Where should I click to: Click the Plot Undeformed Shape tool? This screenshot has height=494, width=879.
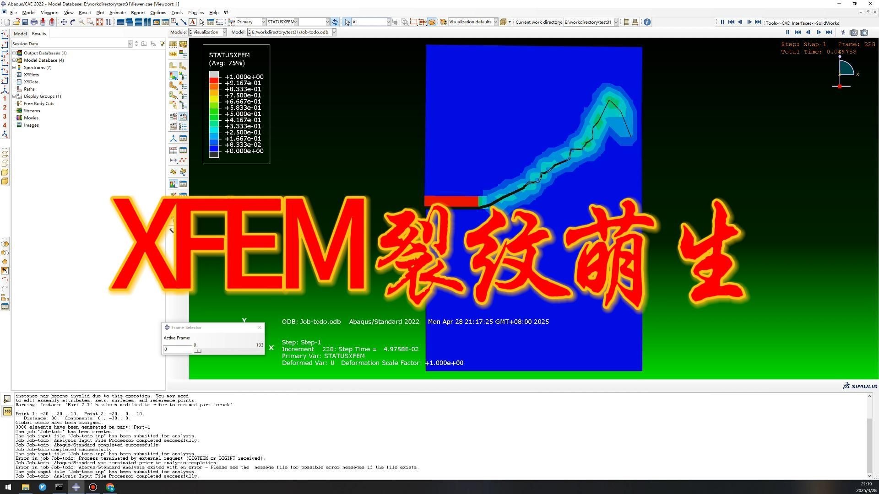pos(173,66)
